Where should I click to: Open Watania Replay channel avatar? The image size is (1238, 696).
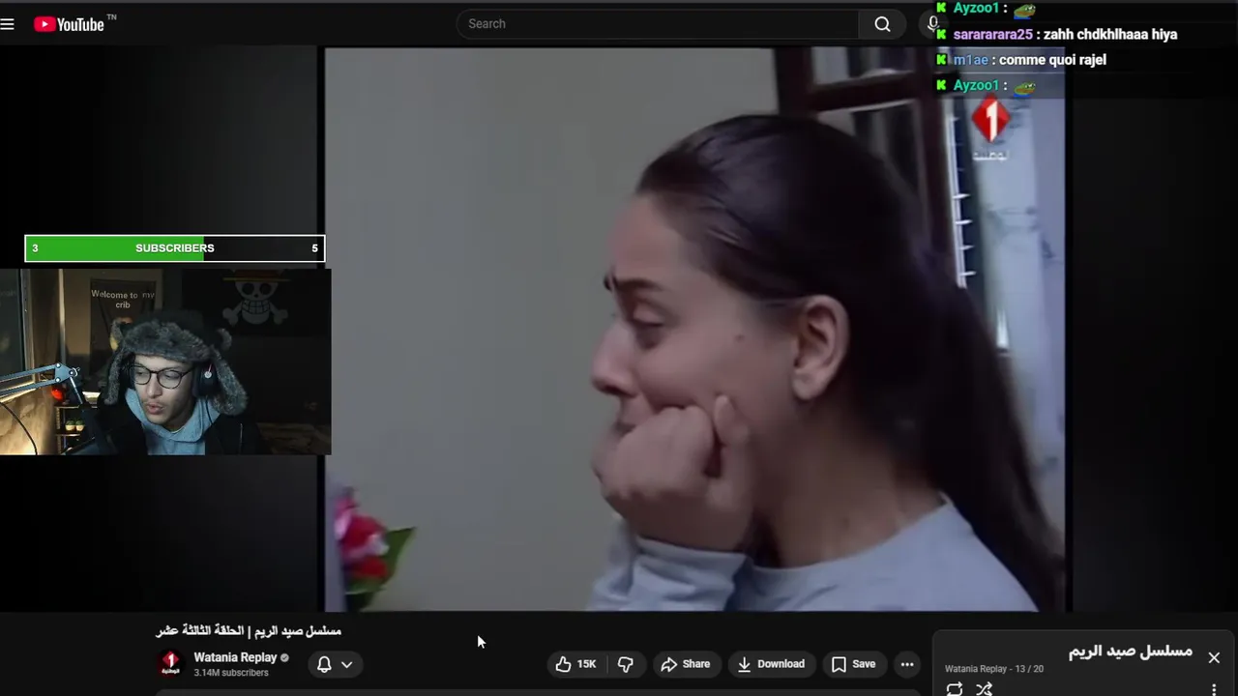point(171,664)
